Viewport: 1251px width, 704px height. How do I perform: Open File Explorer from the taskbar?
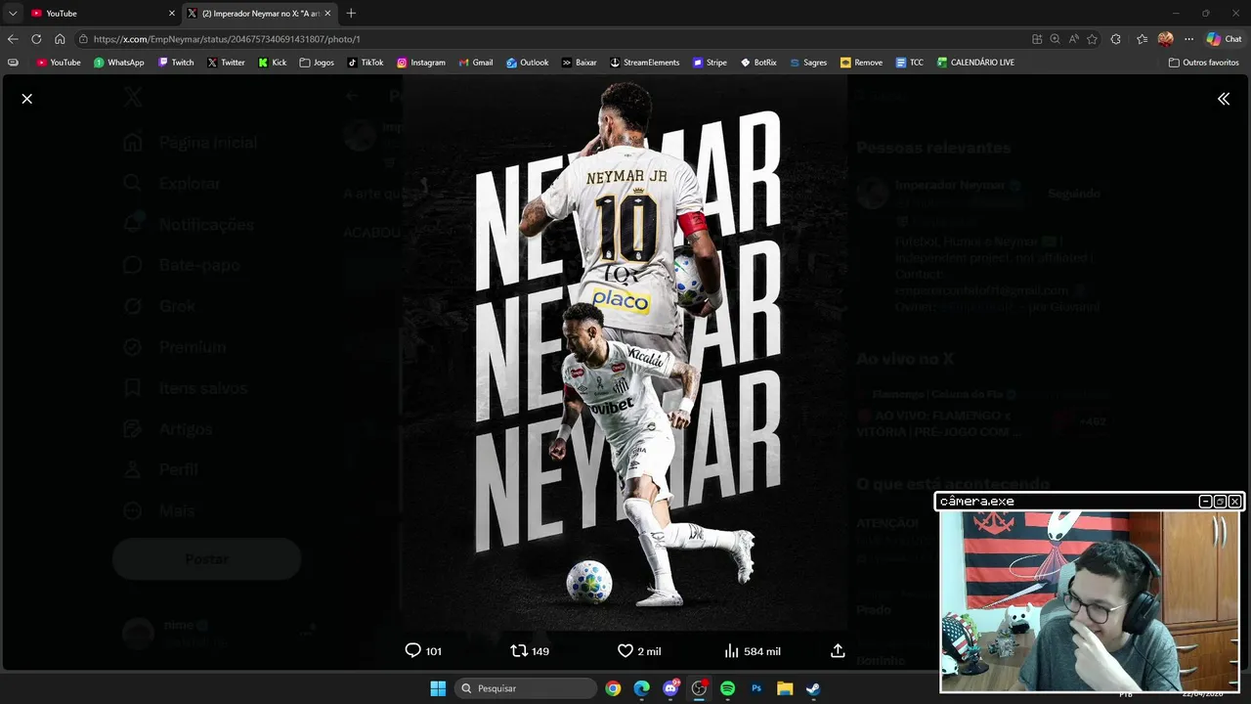point(785,688)
